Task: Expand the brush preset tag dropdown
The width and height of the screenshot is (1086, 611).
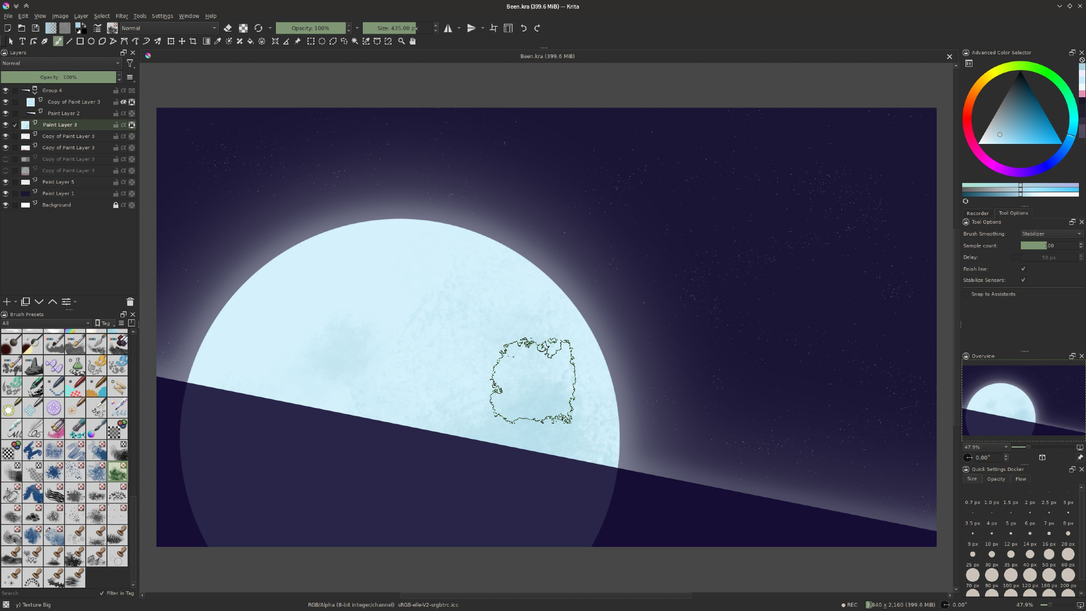Action: [46, 323]
